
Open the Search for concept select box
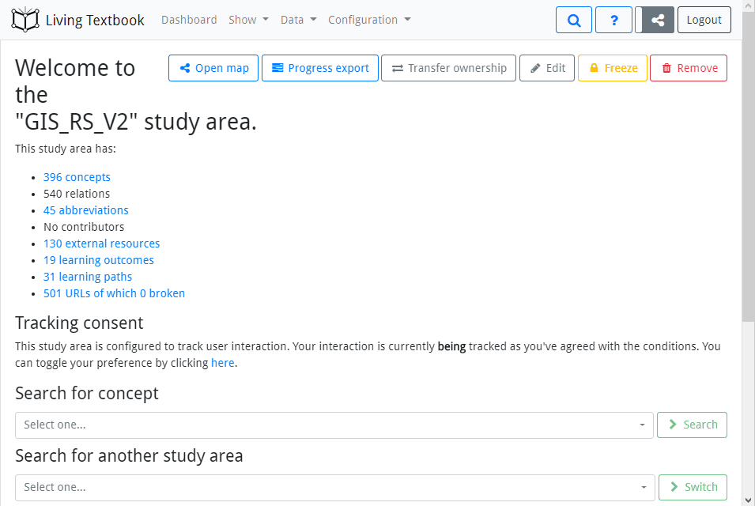[334, 425]
